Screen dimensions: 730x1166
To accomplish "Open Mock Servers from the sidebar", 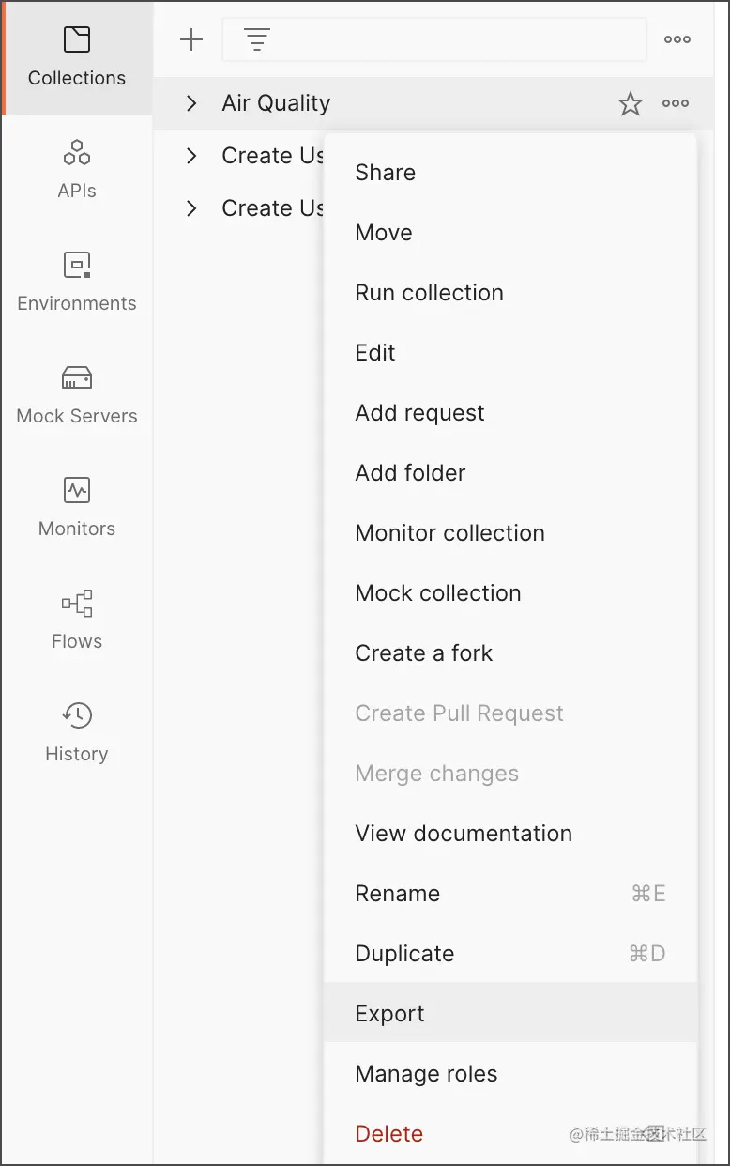I will point(77,395).
